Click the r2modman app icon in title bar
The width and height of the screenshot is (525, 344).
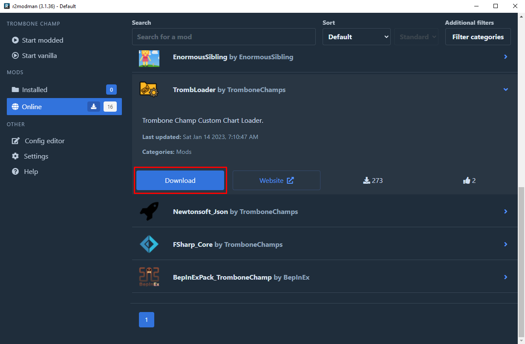(x=6, y=6)
